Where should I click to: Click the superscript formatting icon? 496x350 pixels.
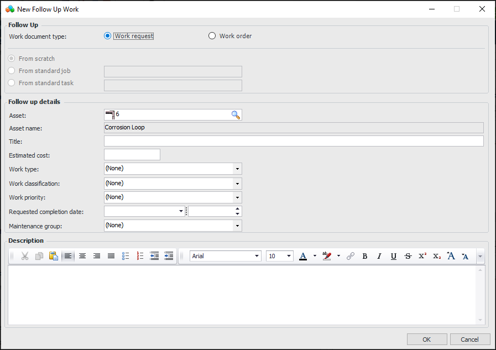coord(422,256)
